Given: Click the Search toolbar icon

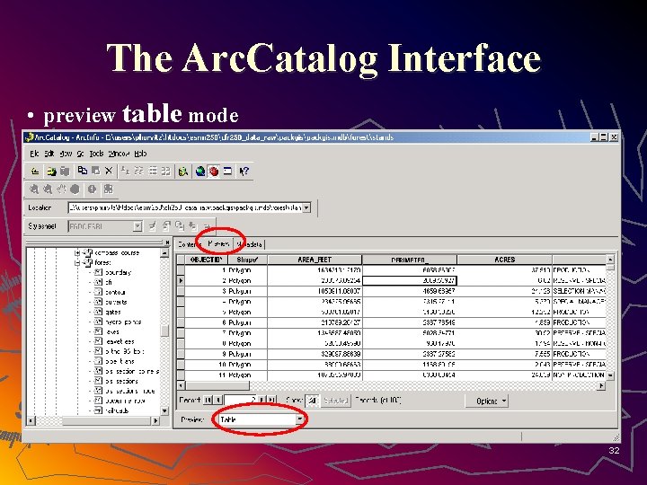Looking at the screenshot, I should [x=182, y=172].
